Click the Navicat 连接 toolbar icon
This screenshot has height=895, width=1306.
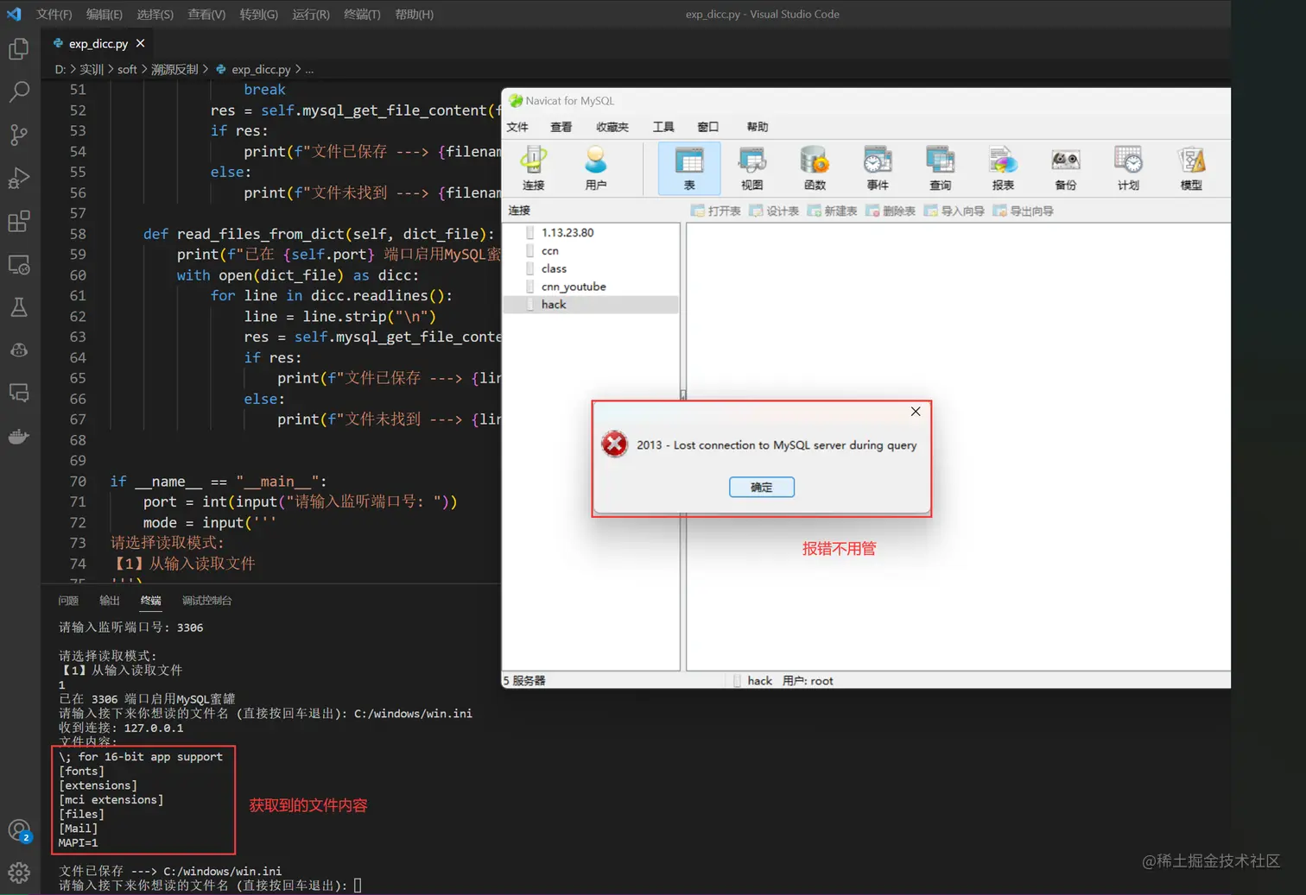pyautogui.click(x=533, y=168)
